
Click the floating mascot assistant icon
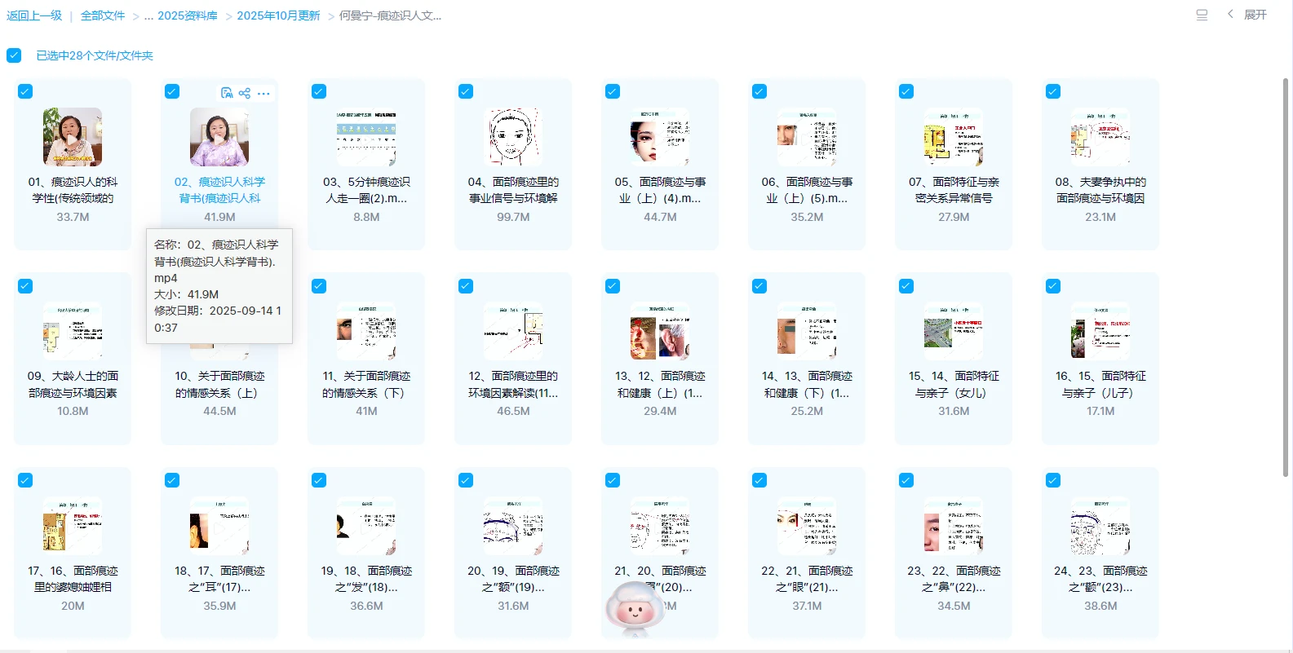pyautogui.click(x=635, y=609)
